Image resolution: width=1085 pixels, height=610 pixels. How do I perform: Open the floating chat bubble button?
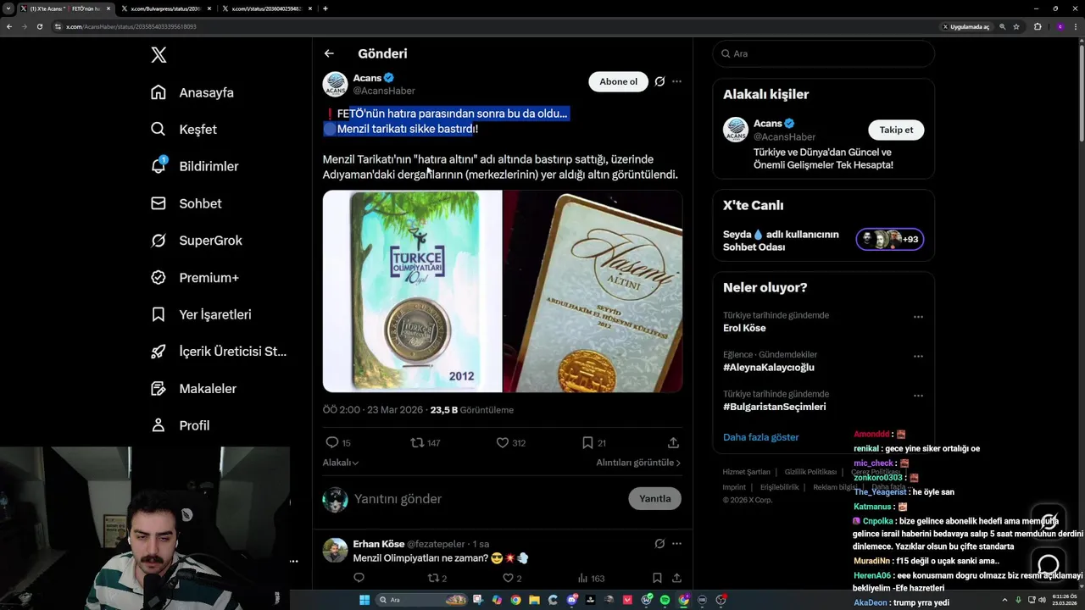click(x=1049, y=564)
